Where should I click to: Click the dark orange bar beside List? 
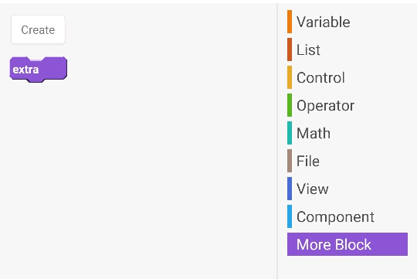pos(290,49)
